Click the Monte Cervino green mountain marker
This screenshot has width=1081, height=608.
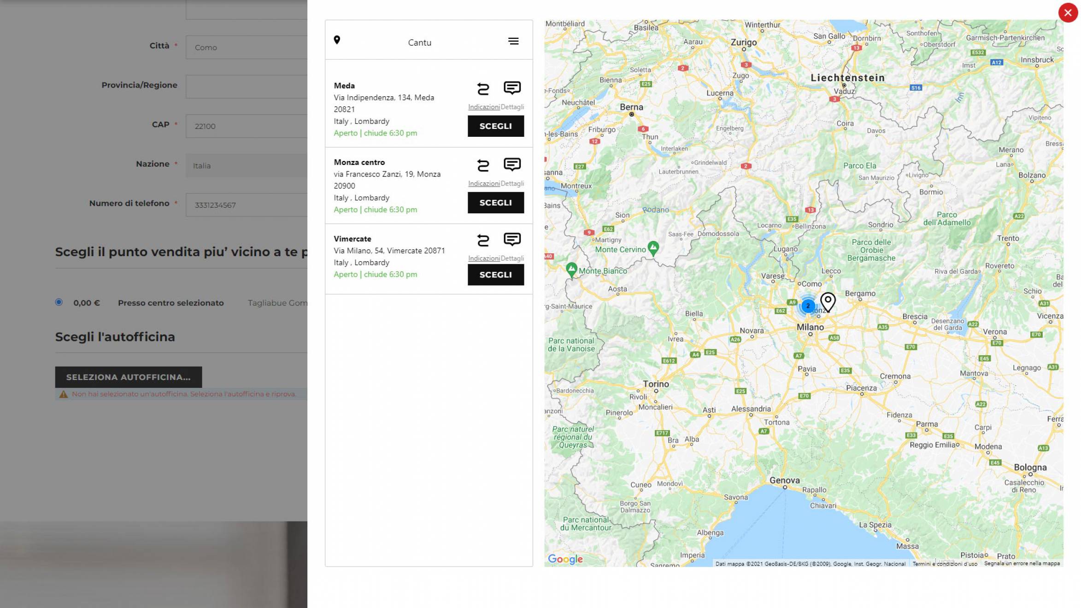pos(653,248)
